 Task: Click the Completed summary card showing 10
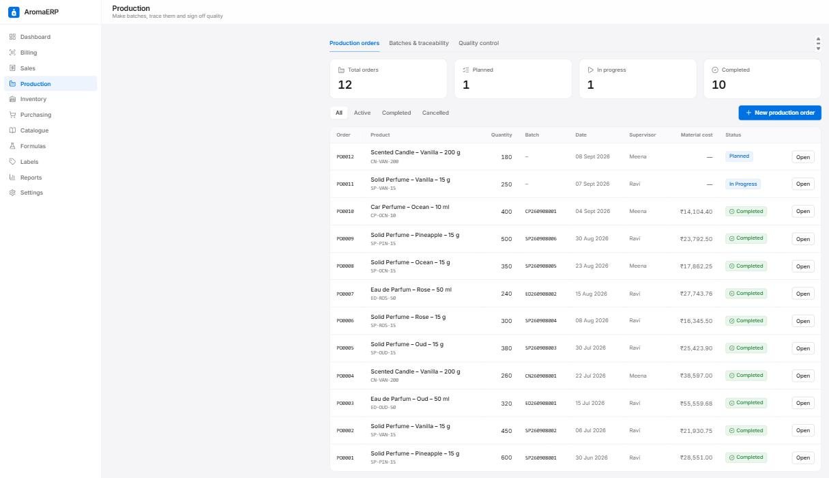click(x=762, y=79)
